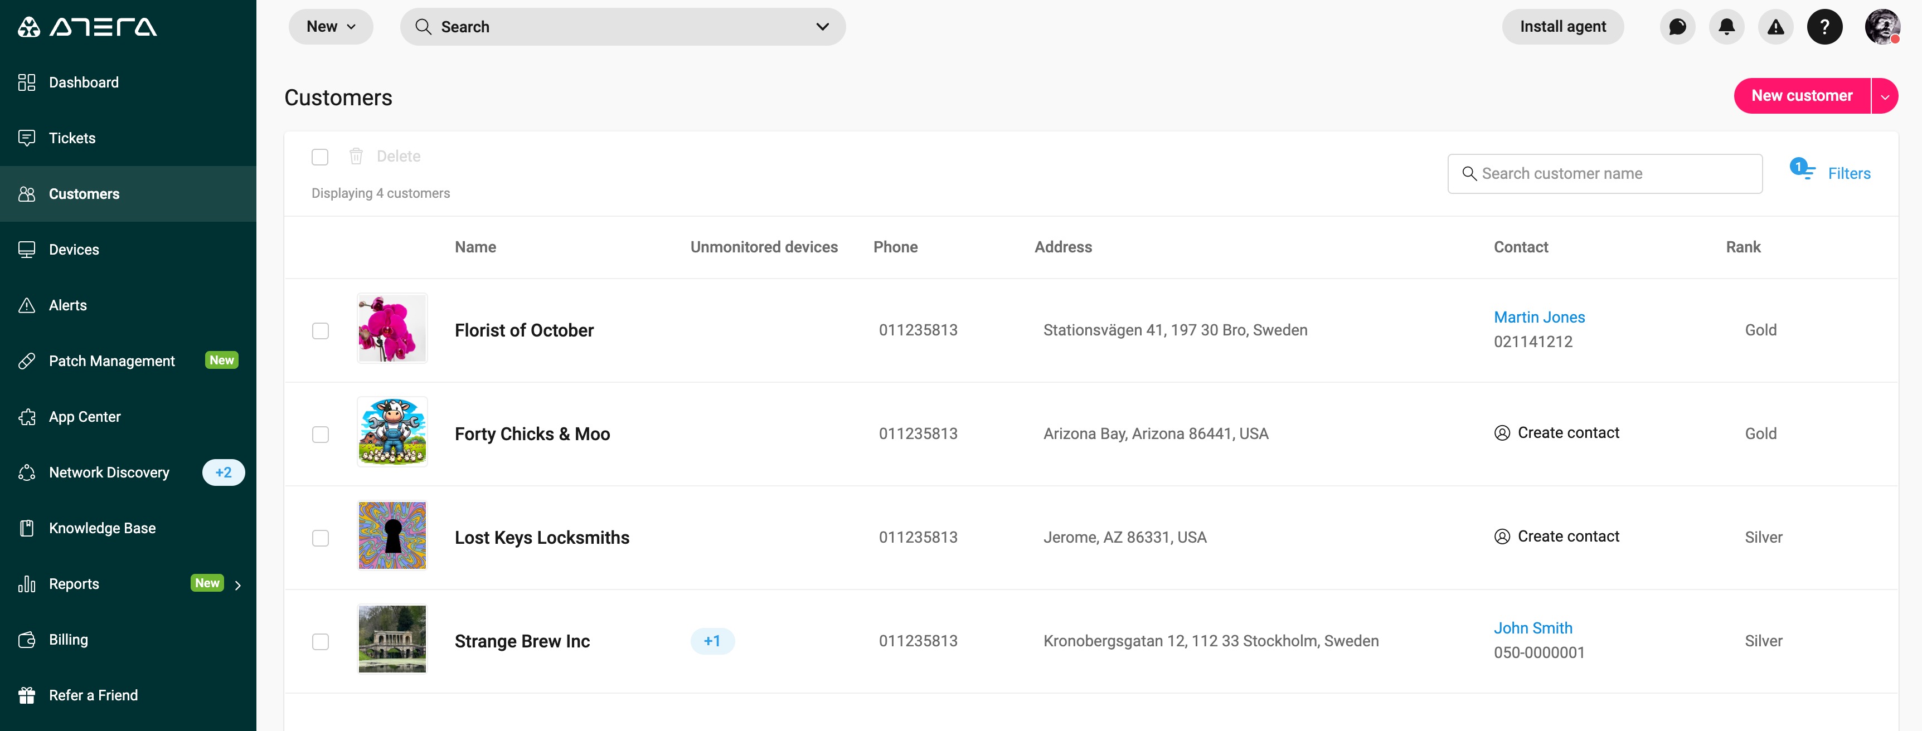
Task: Check the Forty Chicks & Moo row checkbox
Action: tap(320, 434)
